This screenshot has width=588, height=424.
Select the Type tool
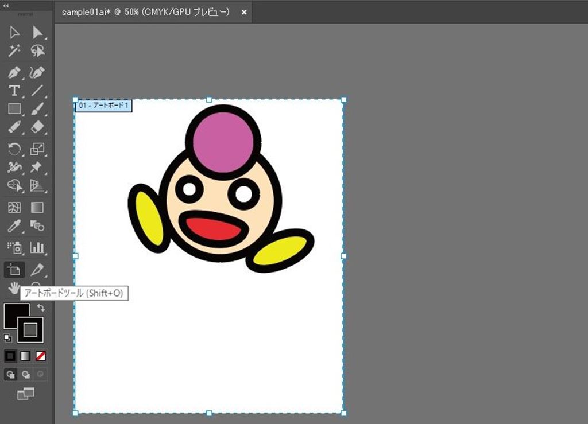(x=14, y=91)
